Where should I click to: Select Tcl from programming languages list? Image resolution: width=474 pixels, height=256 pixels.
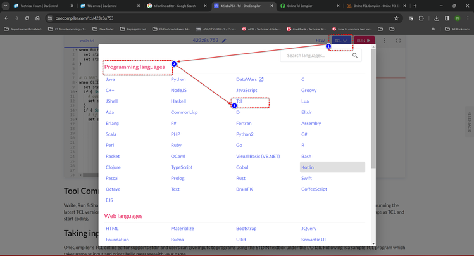coord(239,101)
